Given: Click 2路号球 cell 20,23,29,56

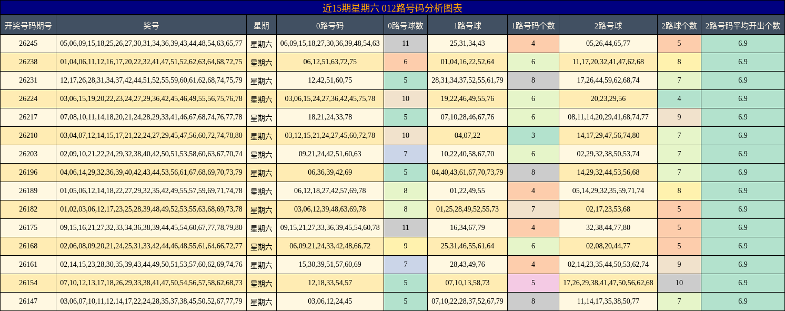Looking at the screenshot, I should (x=608, y=99).
